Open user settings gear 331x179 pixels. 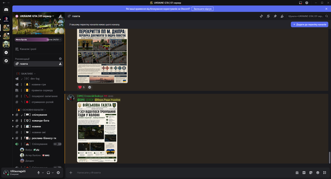pos(58,173)
